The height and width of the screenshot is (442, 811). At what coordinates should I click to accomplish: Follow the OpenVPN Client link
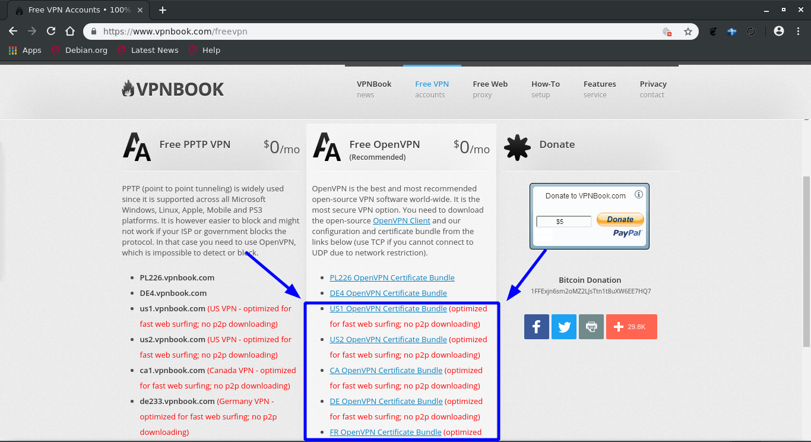tap(401, 220)
